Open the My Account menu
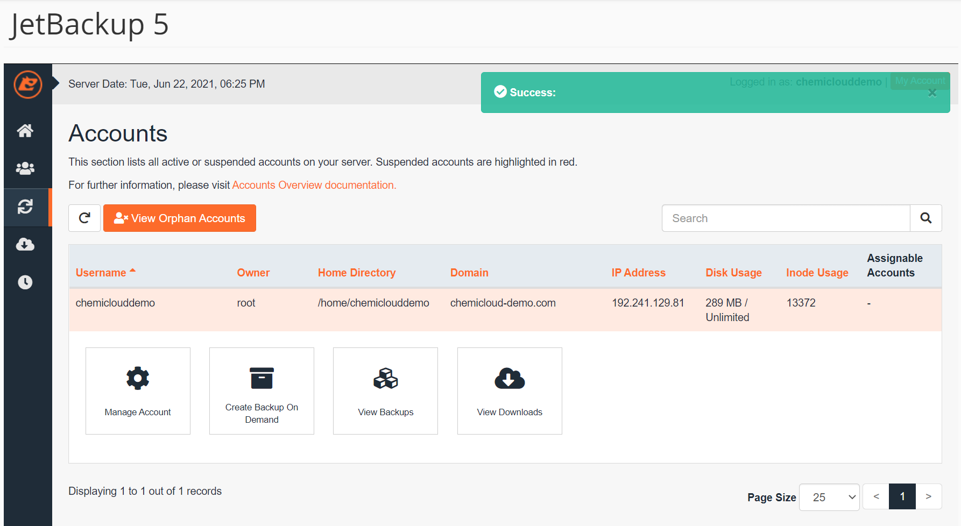Viewport: 961px width, 526px height. tap(920, 81)
